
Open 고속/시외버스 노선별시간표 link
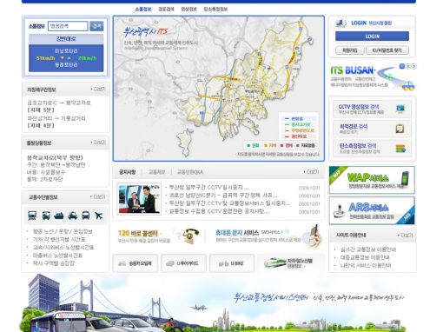(x=63, y=248)
